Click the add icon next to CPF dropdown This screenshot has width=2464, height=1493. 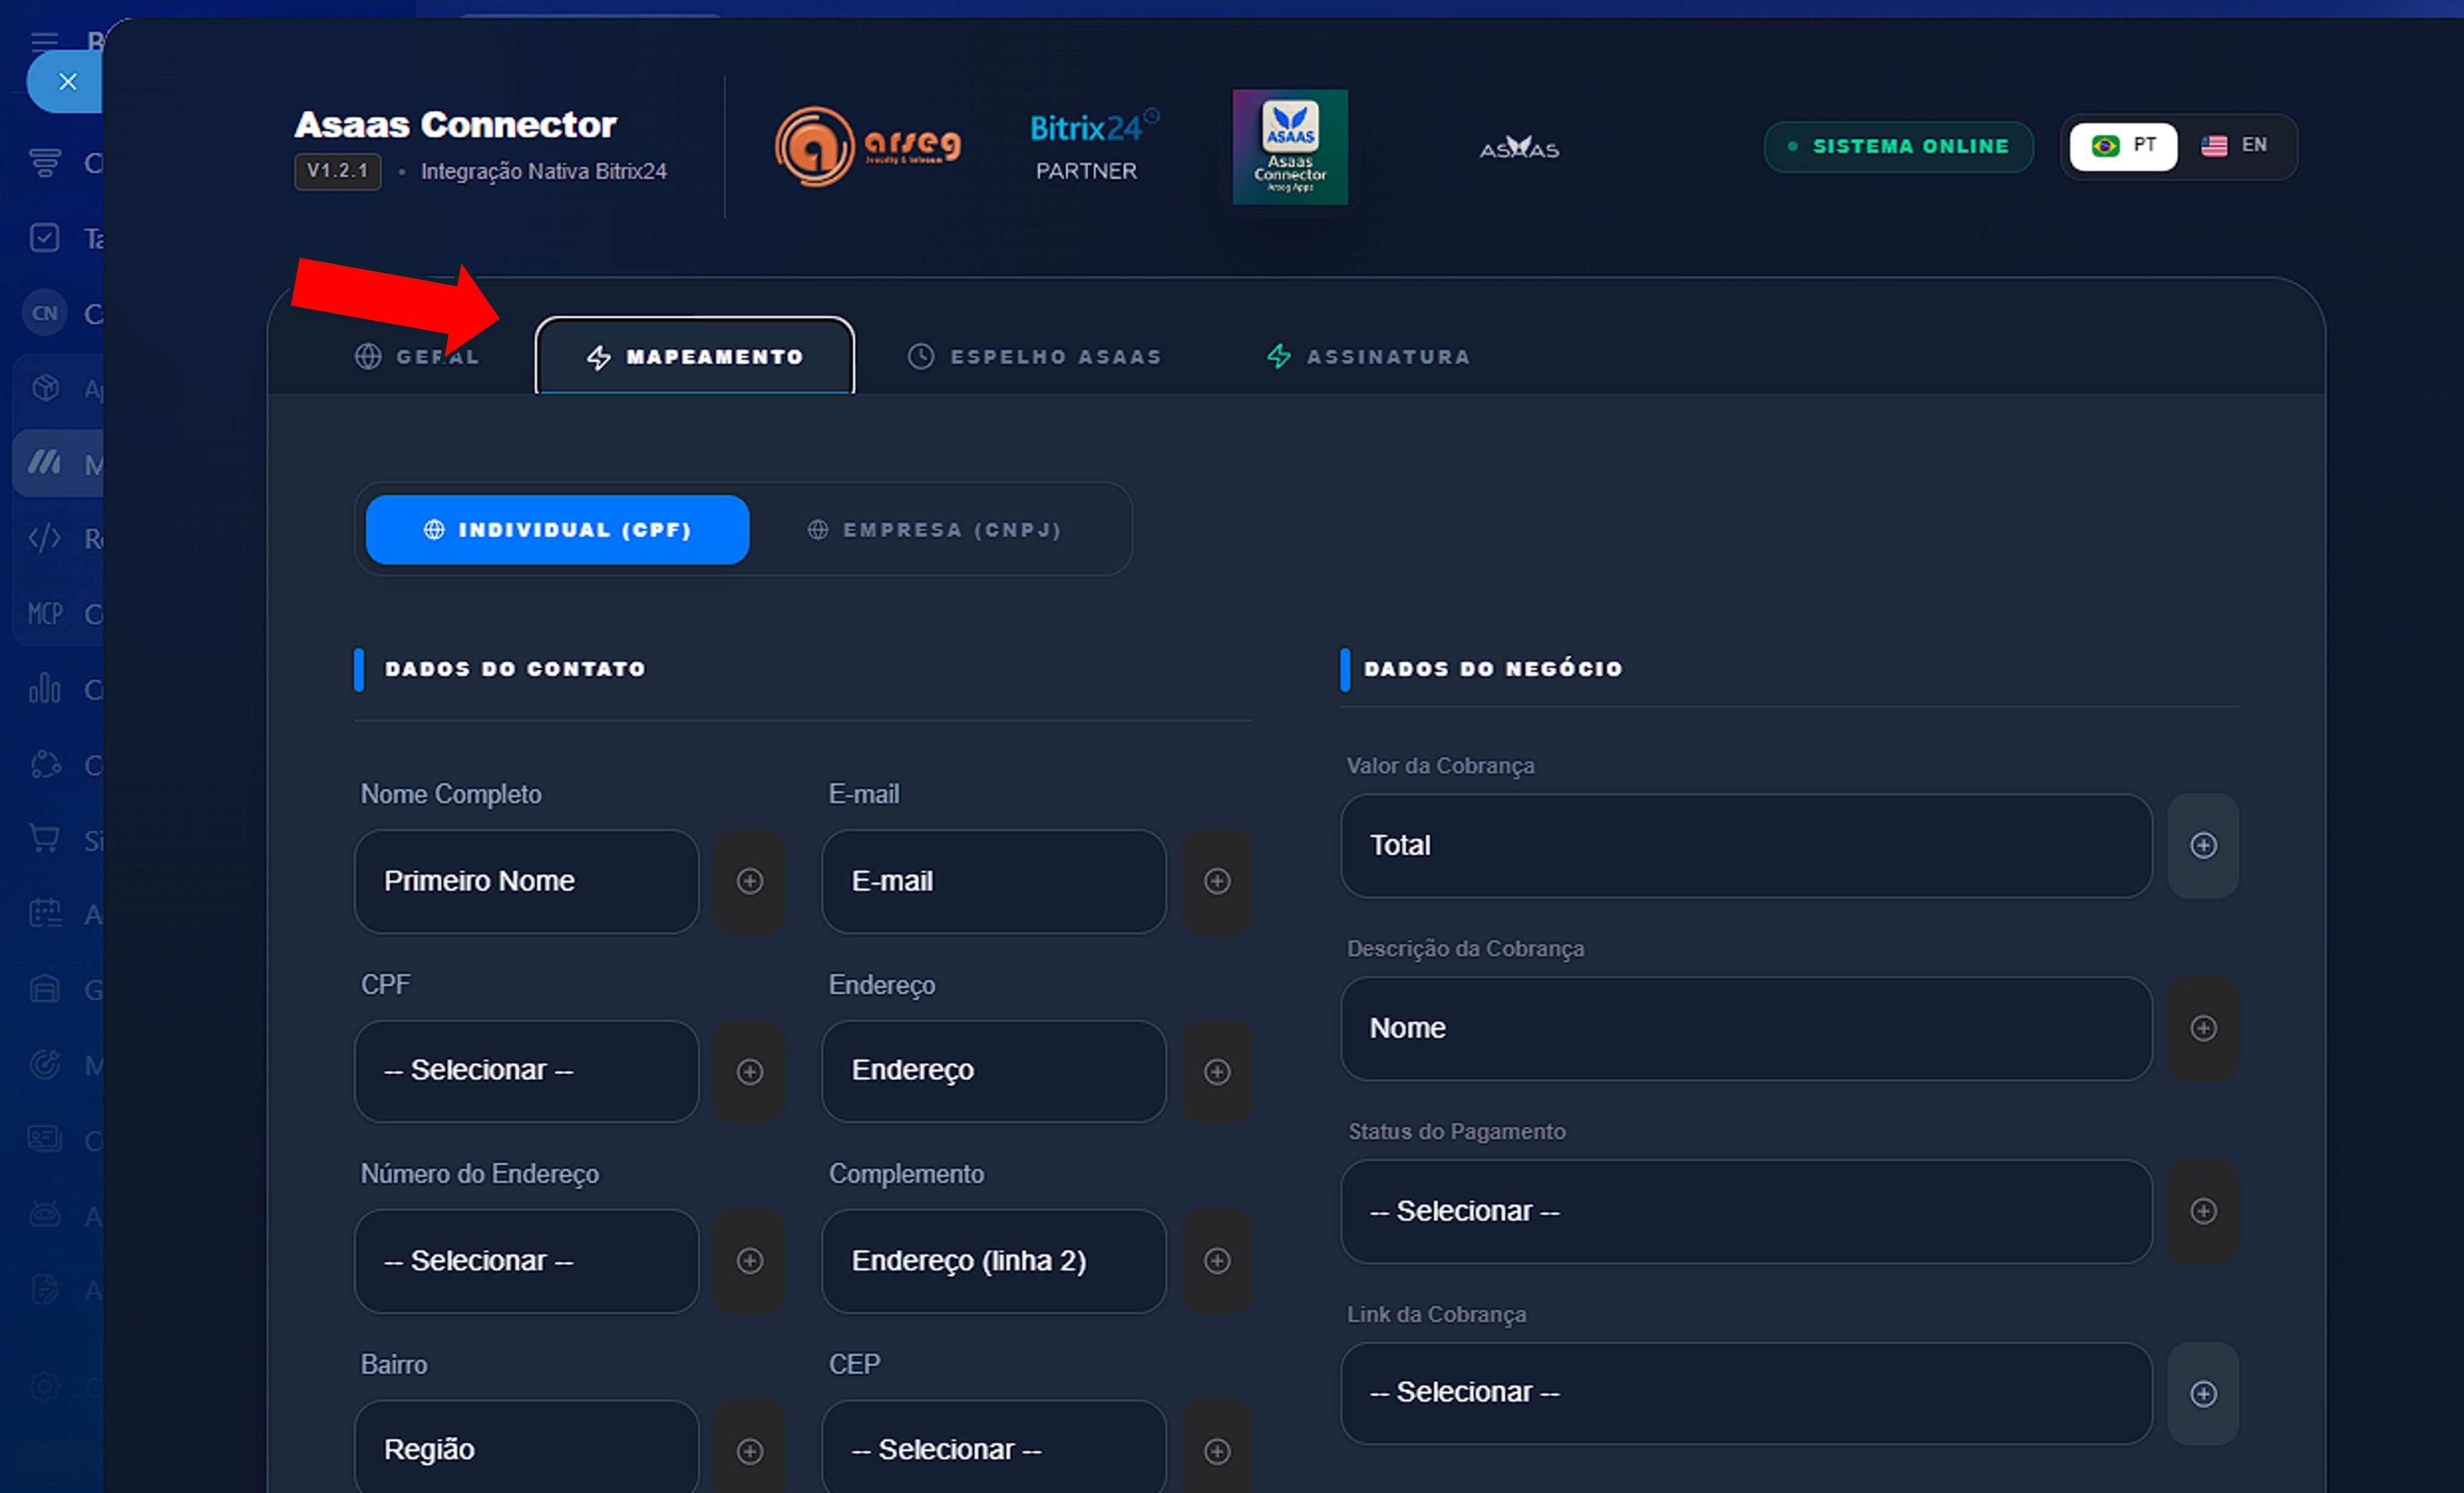750,1071
